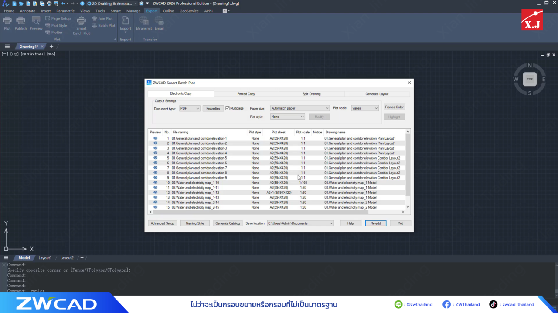This screenshot has height=313, width=558.
Task: Click the Naming Style button
Action: (195, 223)
